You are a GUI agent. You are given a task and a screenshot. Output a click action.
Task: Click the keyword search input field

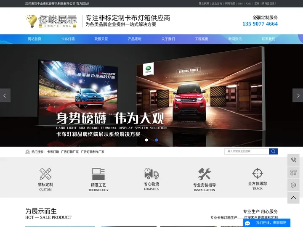click(x=247, y=151)
